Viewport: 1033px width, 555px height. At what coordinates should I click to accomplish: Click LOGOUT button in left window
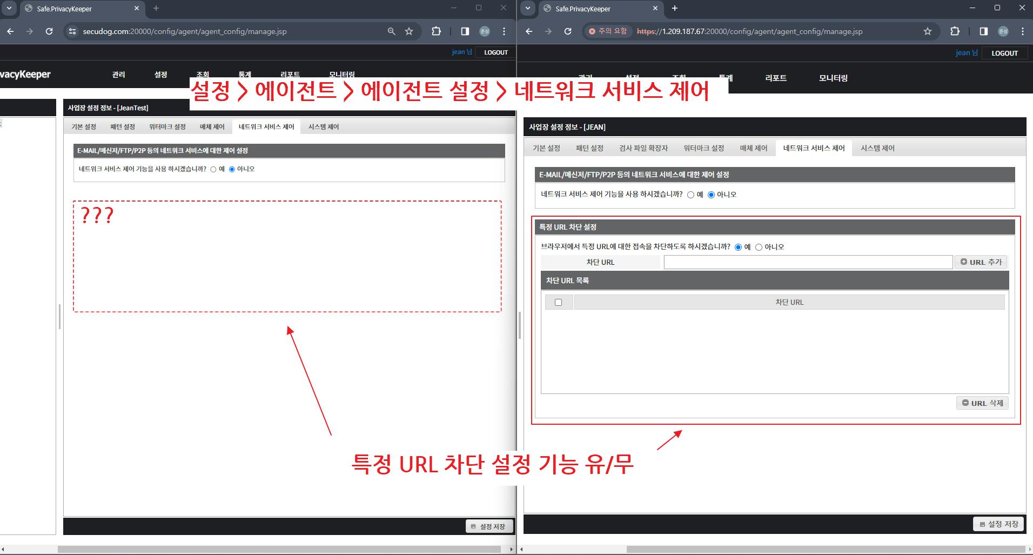[496, 52]
